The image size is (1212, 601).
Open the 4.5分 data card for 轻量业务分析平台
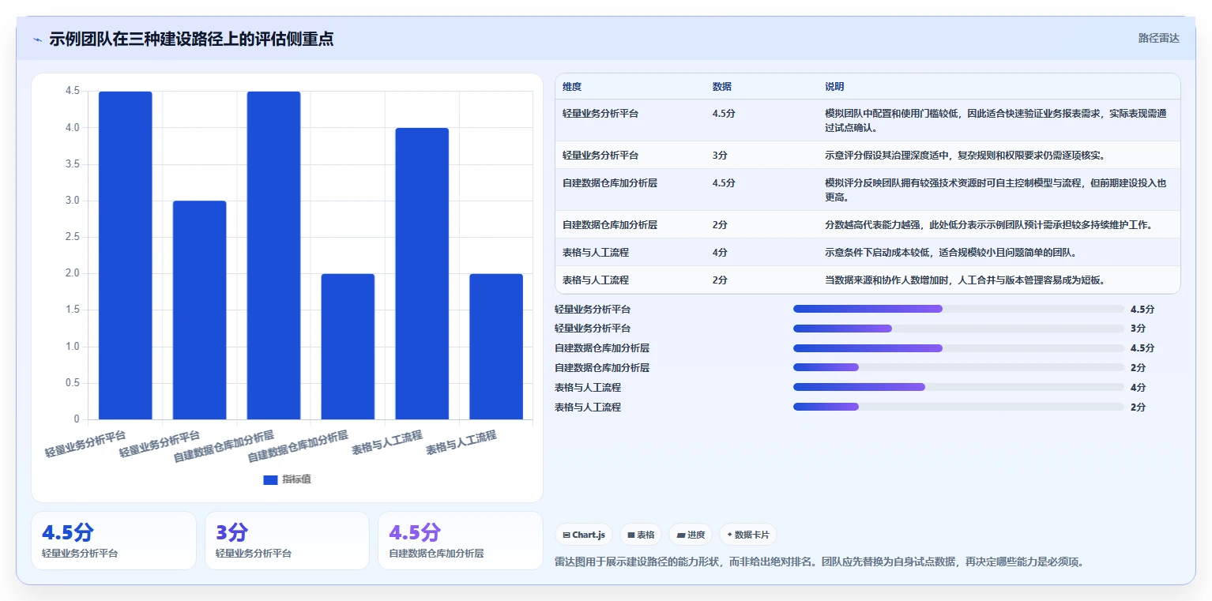[x=114, y=540]
